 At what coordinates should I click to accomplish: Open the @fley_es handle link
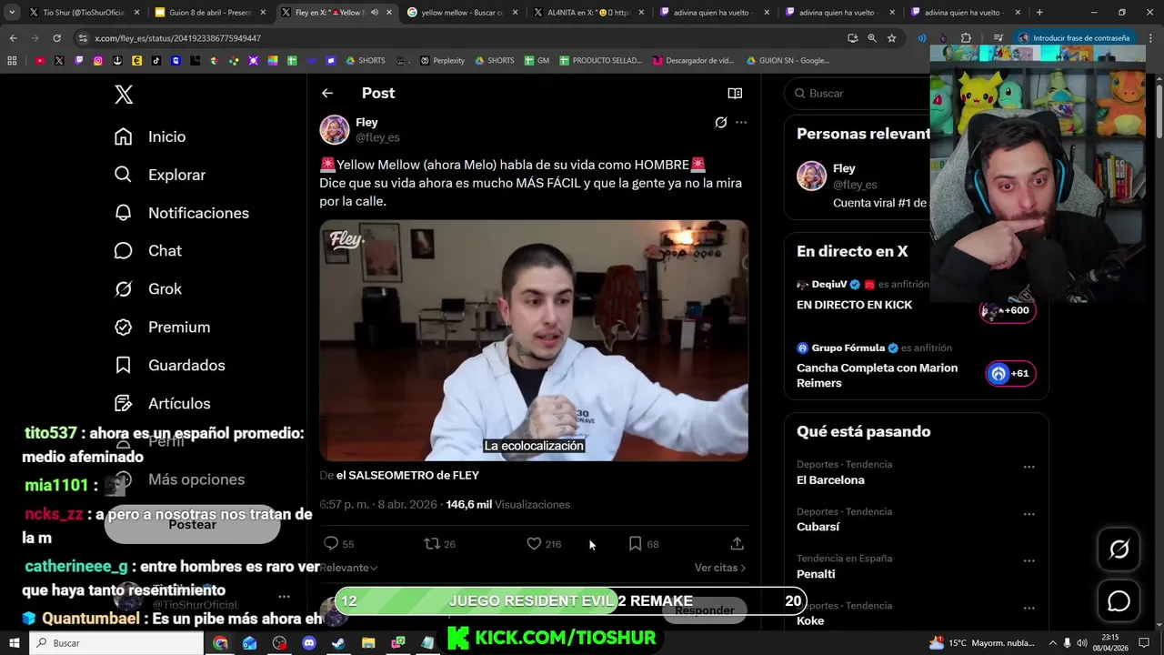click(x=377, y=137)
